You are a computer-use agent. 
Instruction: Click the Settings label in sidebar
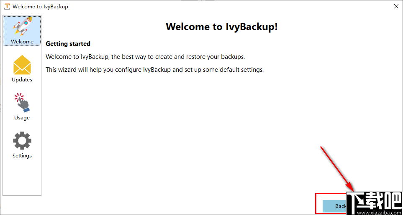pos(22,156)
